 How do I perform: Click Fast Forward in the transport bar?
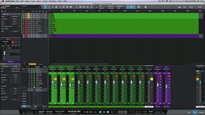coord(90,112)
